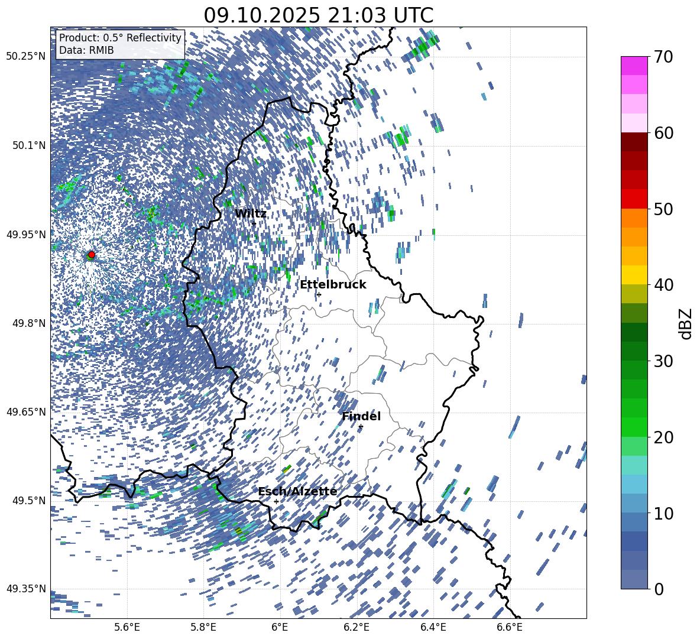Click the Esch/Alzette city label

point(297,491)
